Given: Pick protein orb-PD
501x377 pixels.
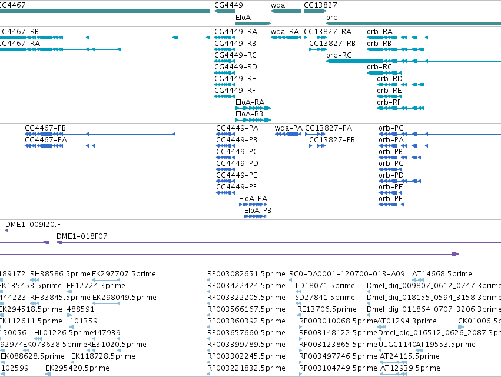Looking at the screenshot, I should click(x=400, y=181).
